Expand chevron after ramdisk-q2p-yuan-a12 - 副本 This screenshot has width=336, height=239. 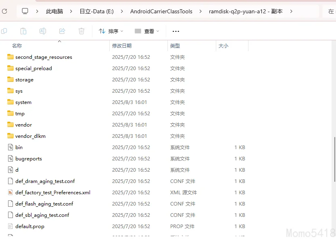click(x=291, y=11)
